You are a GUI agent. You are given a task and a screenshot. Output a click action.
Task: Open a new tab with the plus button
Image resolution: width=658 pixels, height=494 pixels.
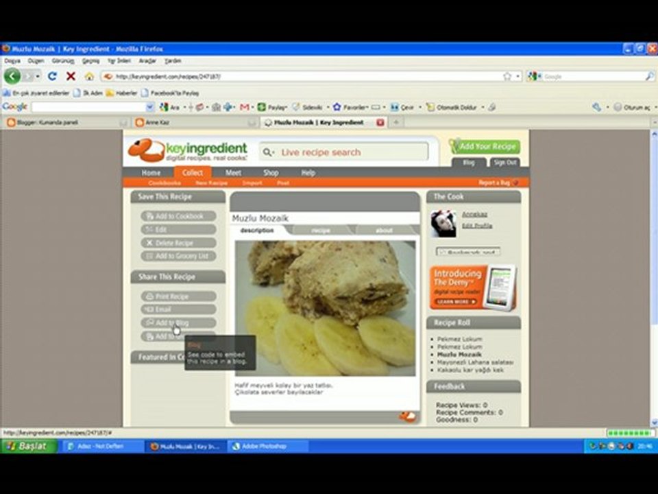(395, 122)
